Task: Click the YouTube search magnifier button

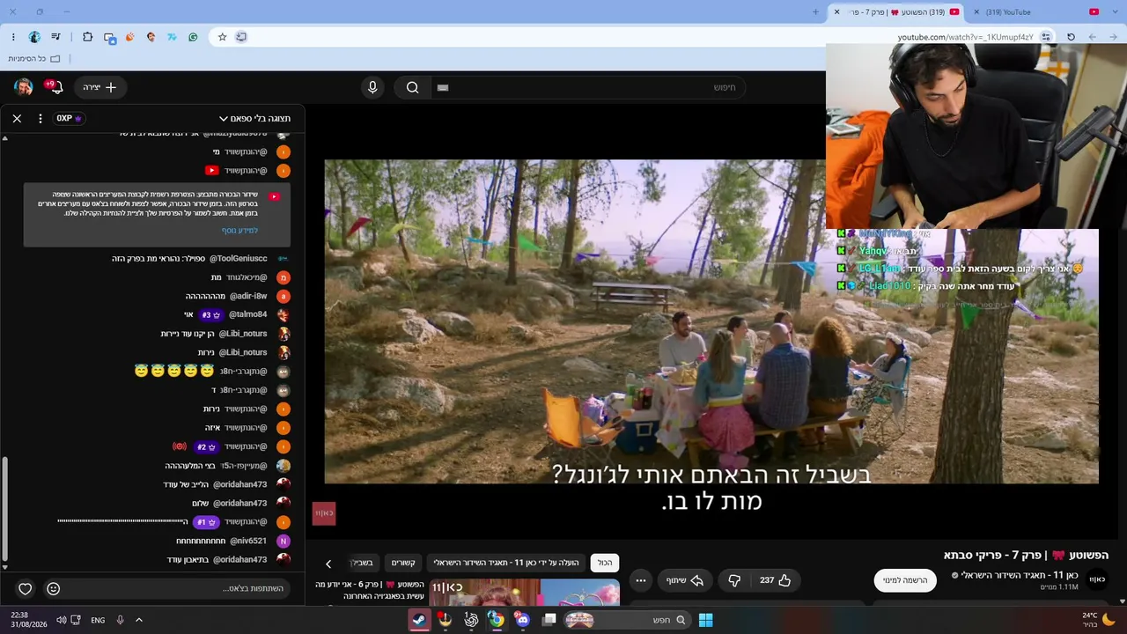Action: point(412,87)
